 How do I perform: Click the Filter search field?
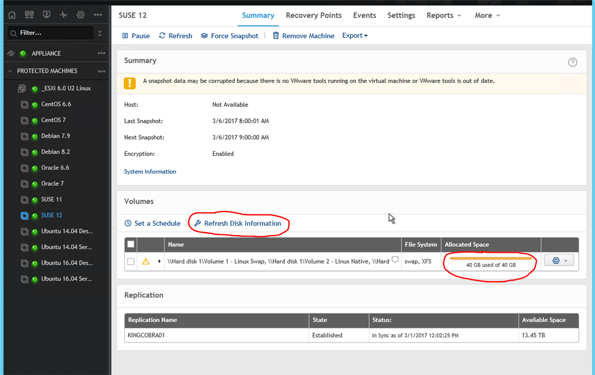[x=50, y=33]
